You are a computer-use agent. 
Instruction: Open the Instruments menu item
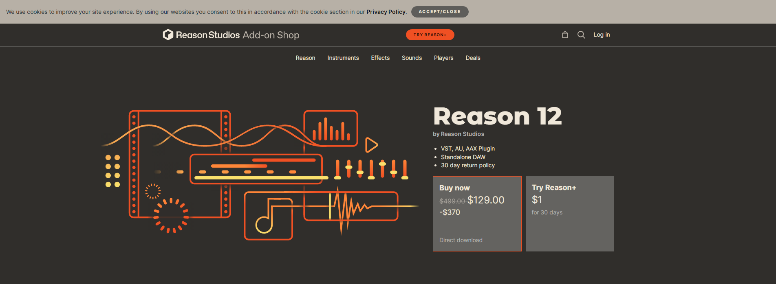[343, 58]
